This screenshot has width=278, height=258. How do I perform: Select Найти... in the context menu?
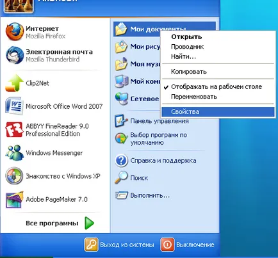(218, 56)
